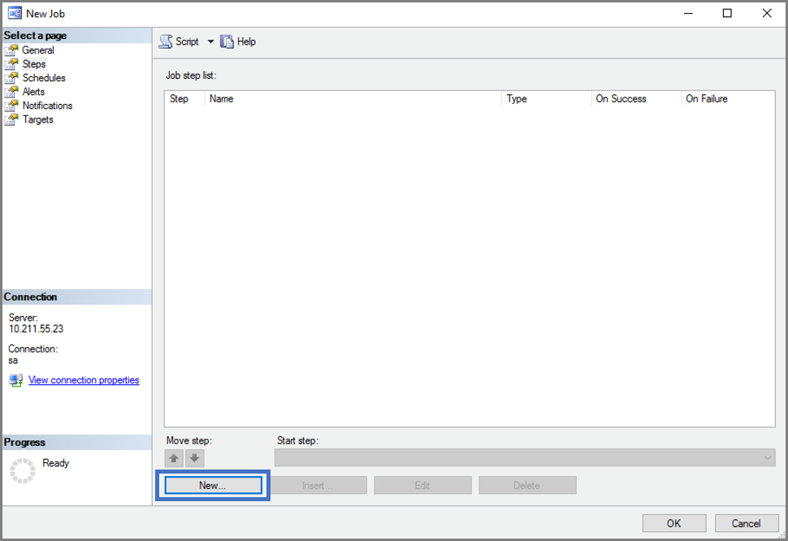Open the Start step dropdown
This screenshot has width=788, height=541.
click(525, 457)
